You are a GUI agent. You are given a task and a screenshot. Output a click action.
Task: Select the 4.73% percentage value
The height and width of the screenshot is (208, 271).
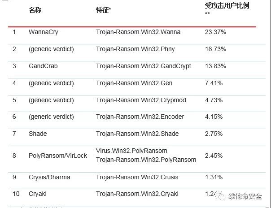tap(214, 100)
